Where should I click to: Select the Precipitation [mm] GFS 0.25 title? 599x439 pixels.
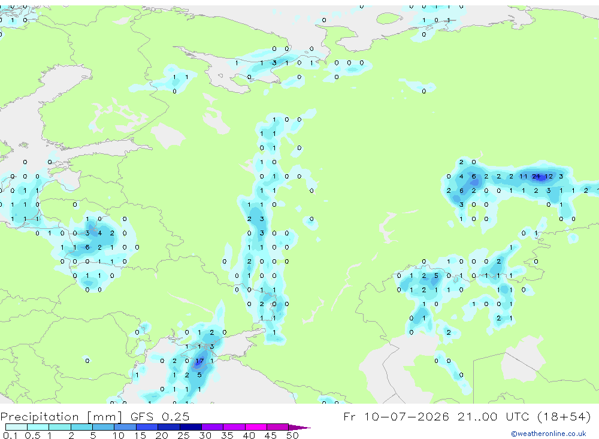(95, 416)
